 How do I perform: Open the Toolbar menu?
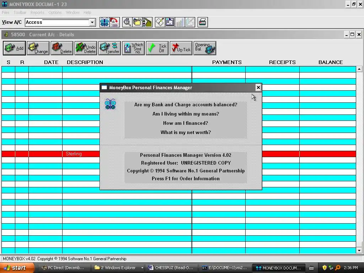[20, 12]
